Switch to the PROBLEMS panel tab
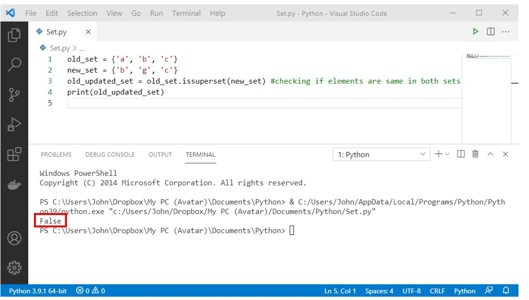The width and height of the screenshot is (529, 300). (x=56, y=154)
